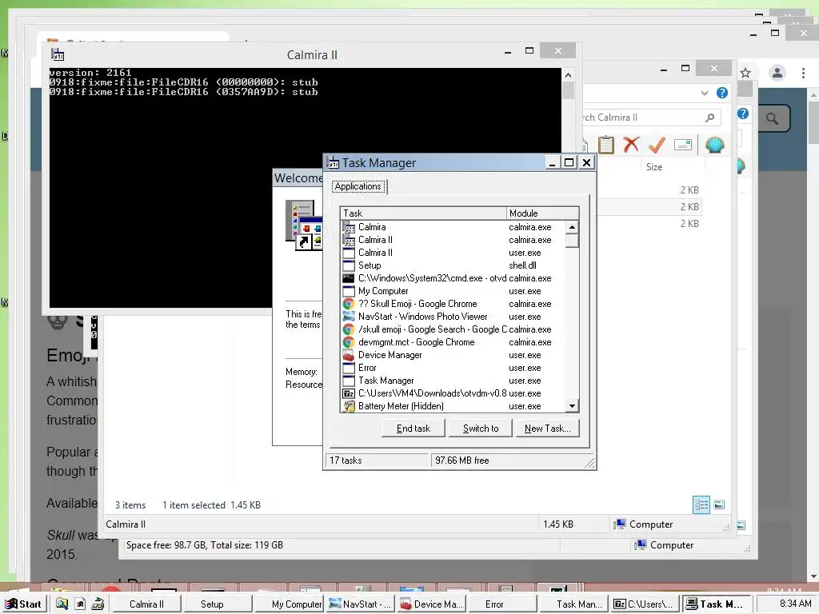This screenshot has width=819, height=614.
Task: Click the third quick launch icon on taskbar
Action: coord(98,604)
